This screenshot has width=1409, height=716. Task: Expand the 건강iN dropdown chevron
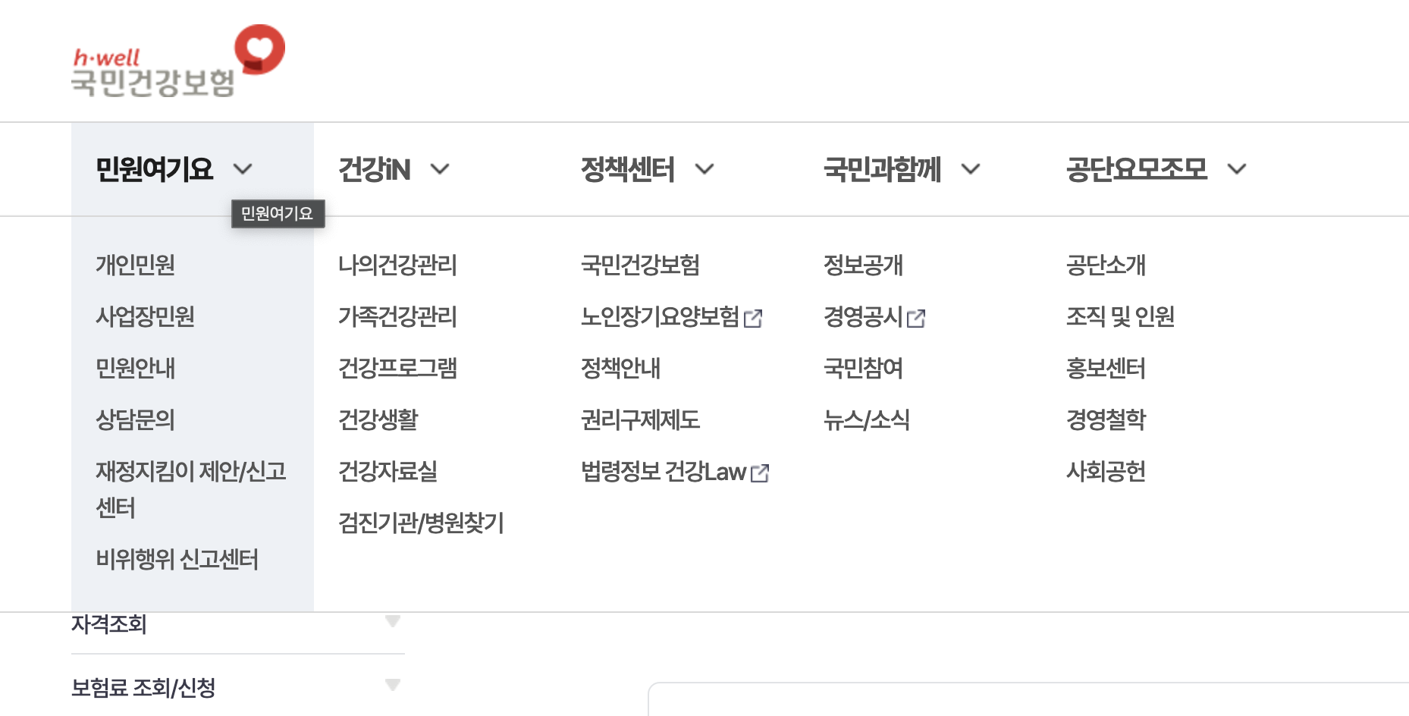coord(440,170)
